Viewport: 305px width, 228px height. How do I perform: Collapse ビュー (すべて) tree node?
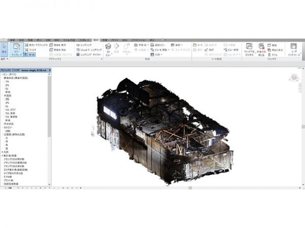[2, 74]
